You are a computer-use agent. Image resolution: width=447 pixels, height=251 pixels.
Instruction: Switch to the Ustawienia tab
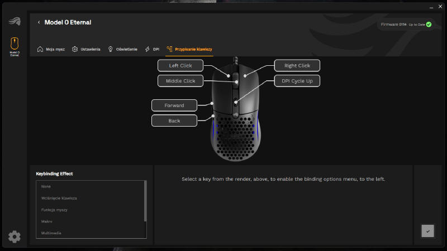(86, 49)
